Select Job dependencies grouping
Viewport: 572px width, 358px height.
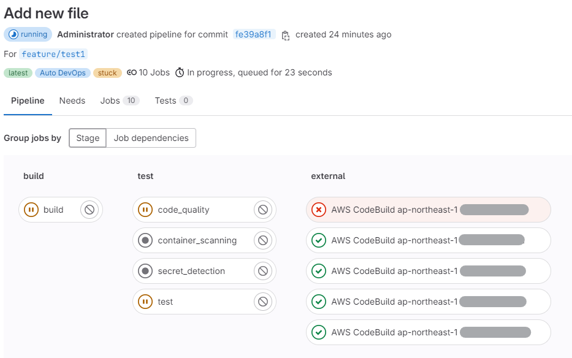click(x=151, y=138)
